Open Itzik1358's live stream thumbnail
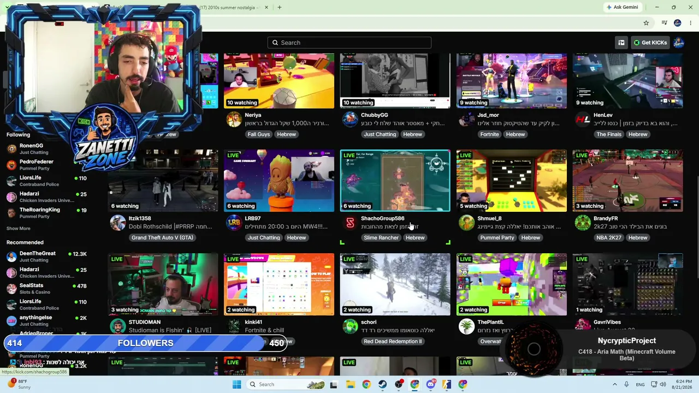The width and height of the screenshot is (699, 393). coord(163,181)
